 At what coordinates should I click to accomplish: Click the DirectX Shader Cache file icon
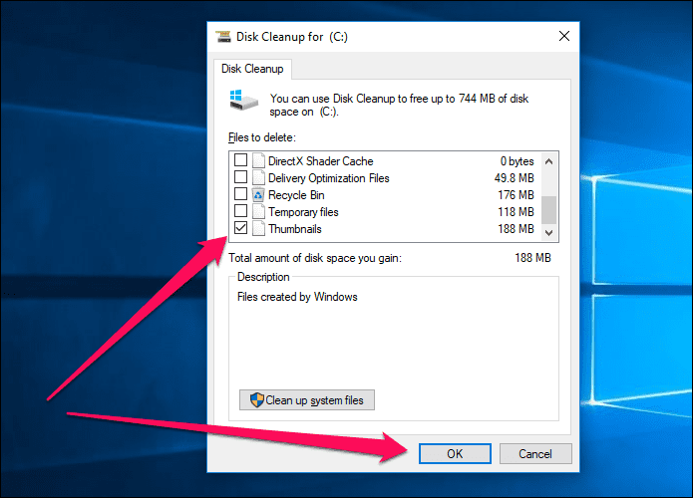tap(258, 160)
